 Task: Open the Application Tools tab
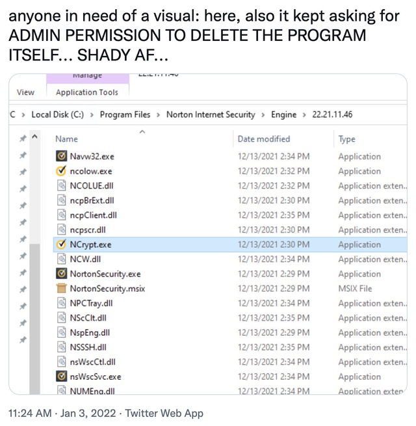point(87,92)
